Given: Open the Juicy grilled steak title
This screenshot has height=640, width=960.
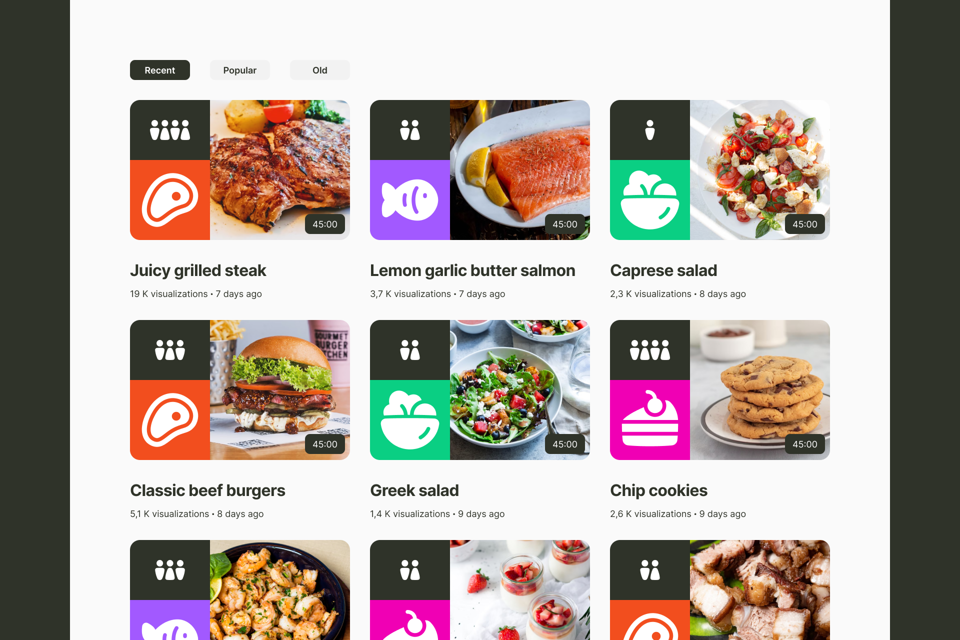Looking at the screenshot, I should pyautogui.click(x=198, y=270).
